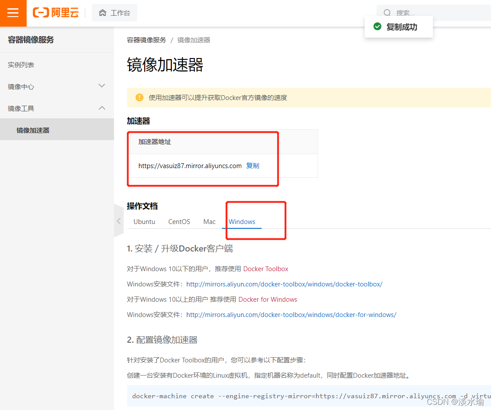The width and height of the screenshot is (491, 410).
Task: Switch to the Ubuntu tab
Action: [x=144, y=221]
